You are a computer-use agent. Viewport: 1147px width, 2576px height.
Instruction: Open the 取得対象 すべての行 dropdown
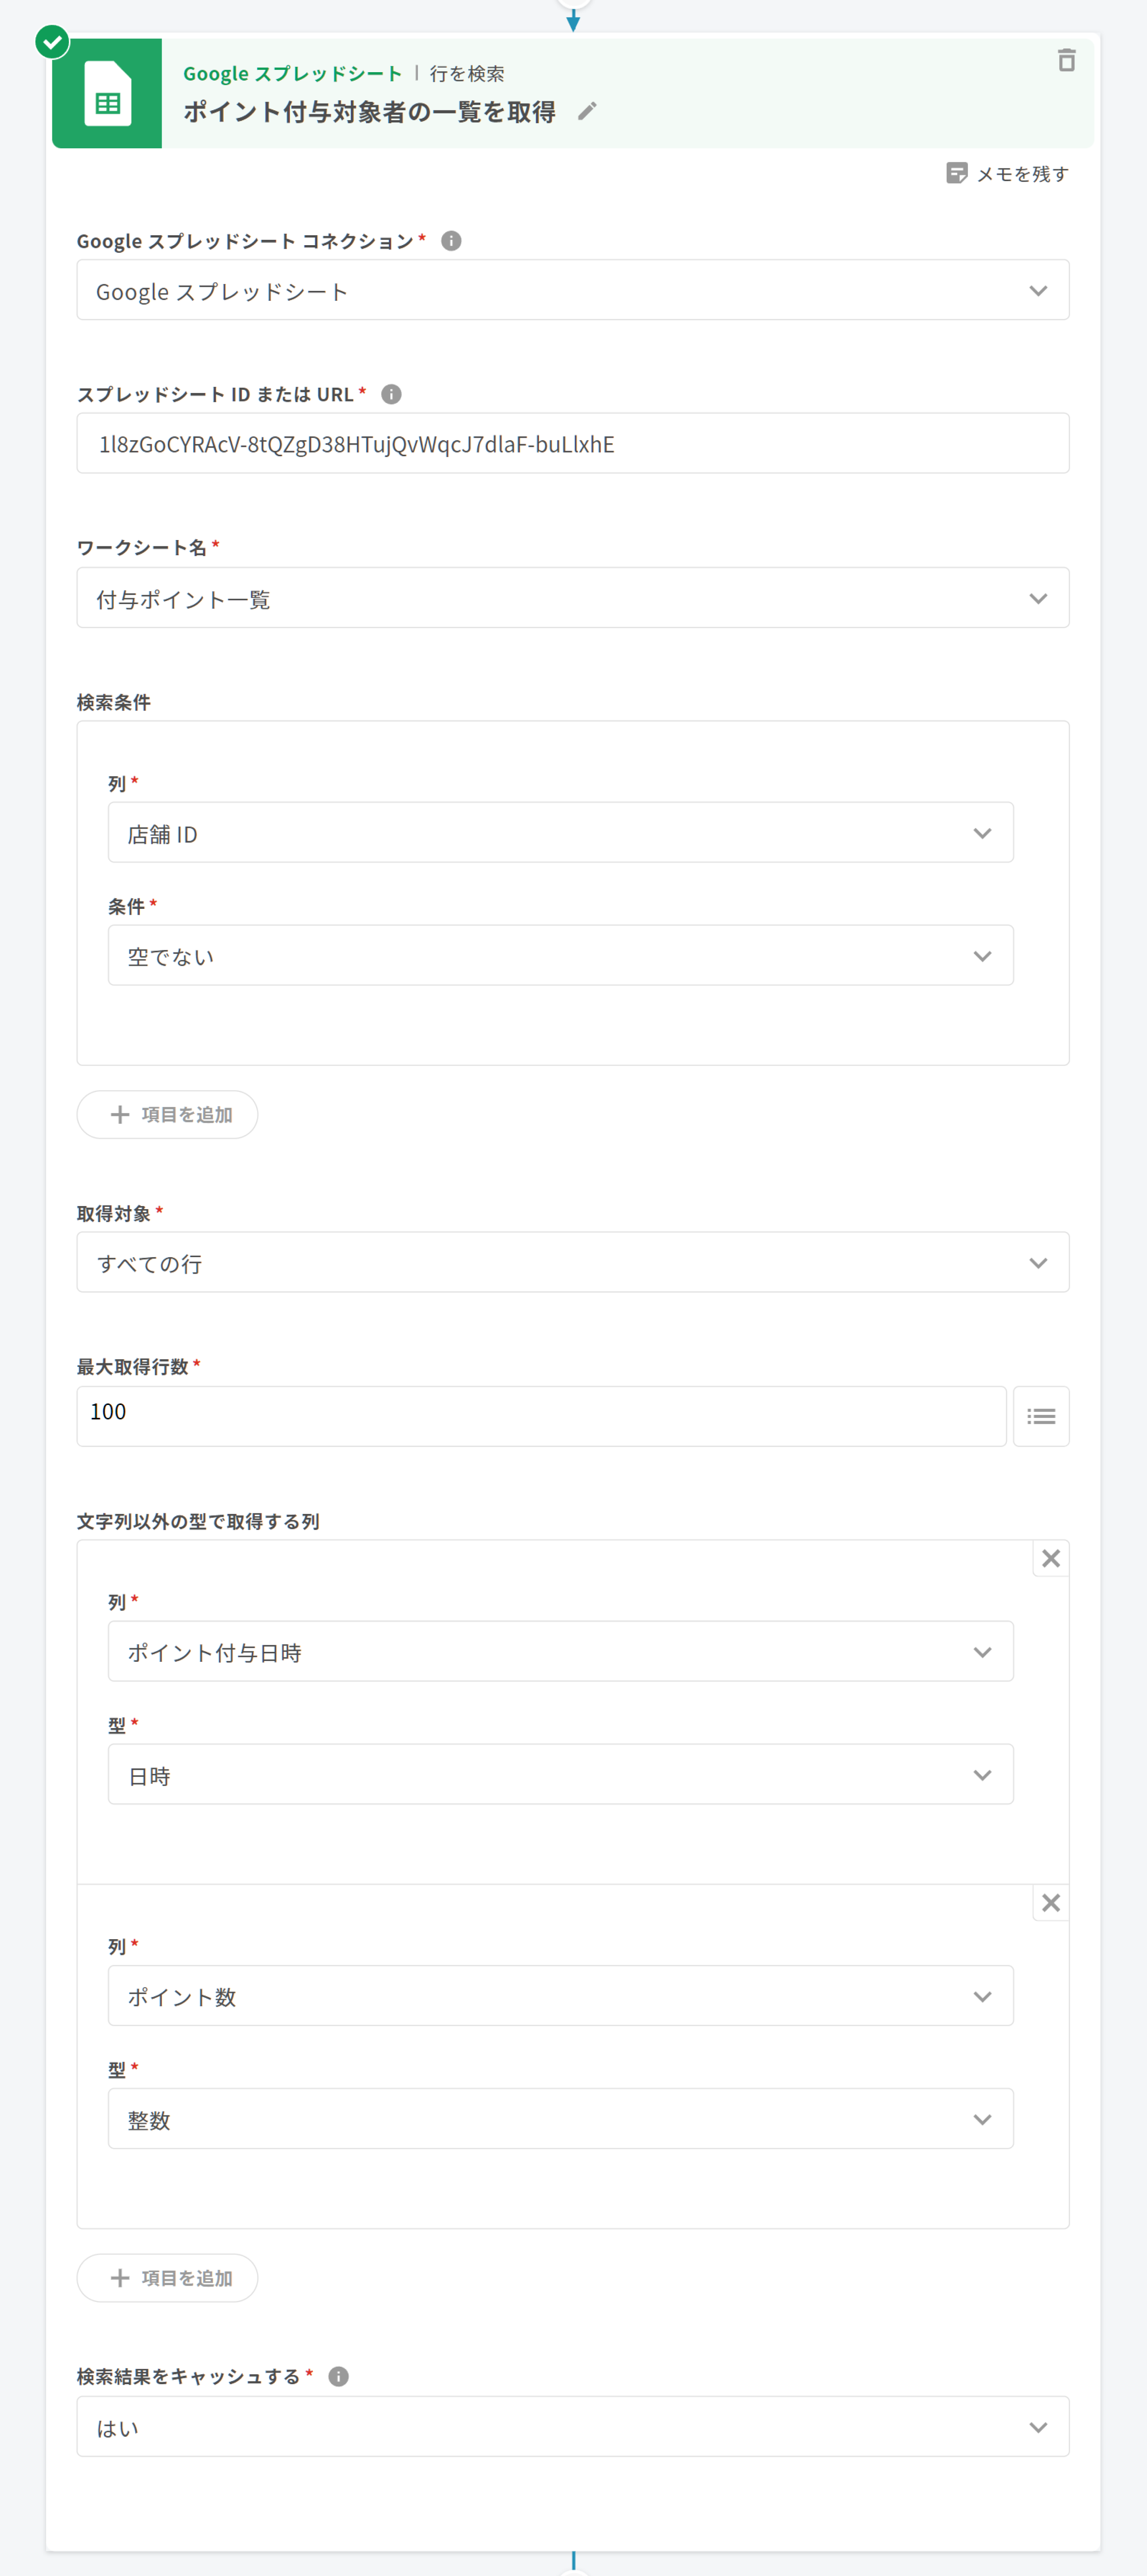(x=572, y=1262)
